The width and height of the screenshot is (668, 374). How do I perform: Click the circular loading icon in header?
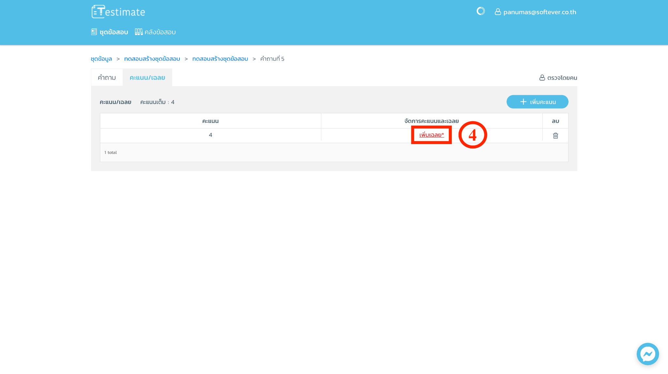480,11
